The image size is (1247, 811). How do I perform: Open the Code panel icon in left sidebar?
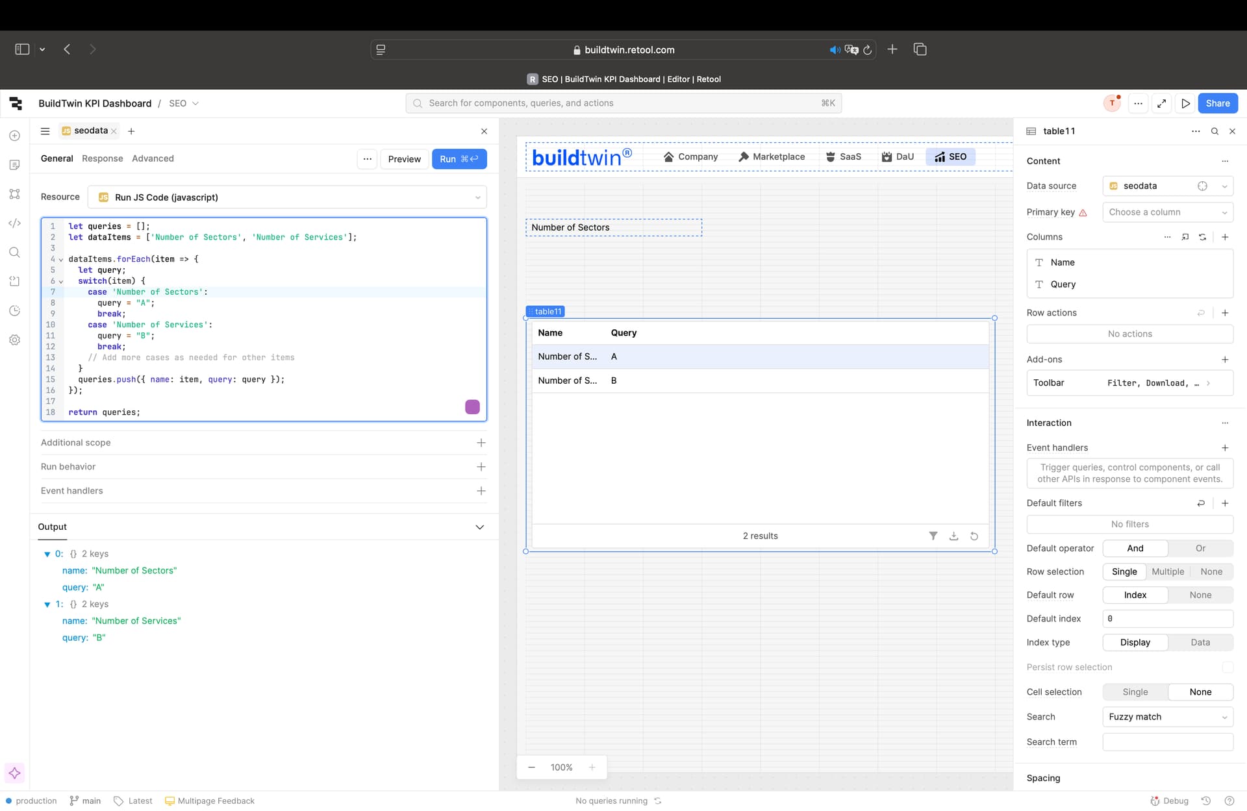[x=14, y=223]
